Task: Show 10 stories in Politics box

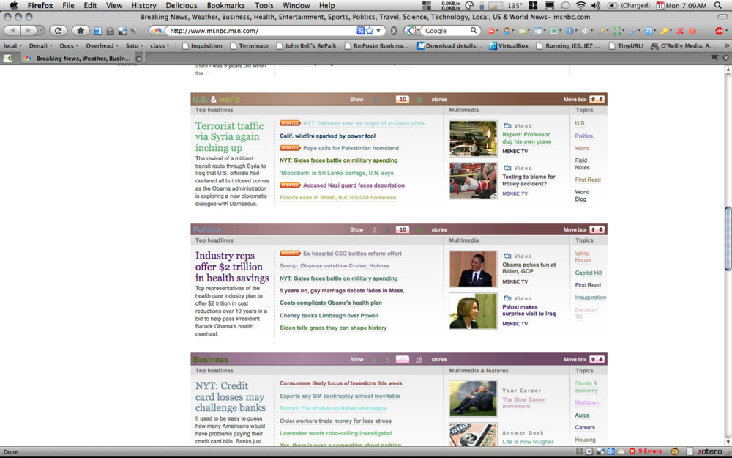Action: tap(403, 229)
